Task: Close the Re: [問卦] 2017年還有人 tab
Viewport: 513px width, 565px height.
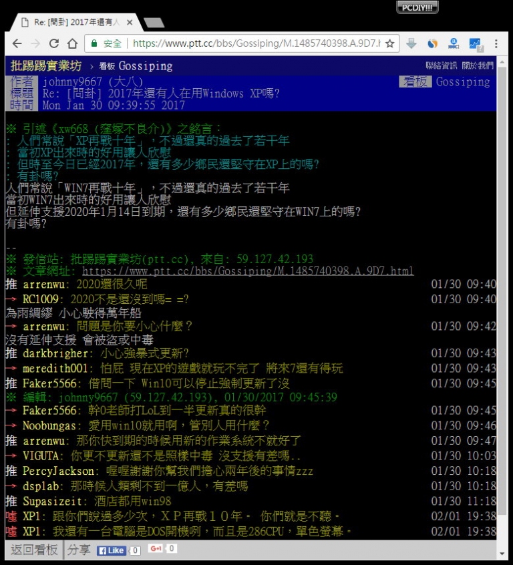Action: [x=130, y=22]
